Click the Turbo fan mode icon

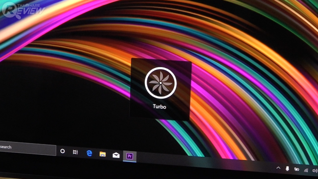tap(161, 83)
